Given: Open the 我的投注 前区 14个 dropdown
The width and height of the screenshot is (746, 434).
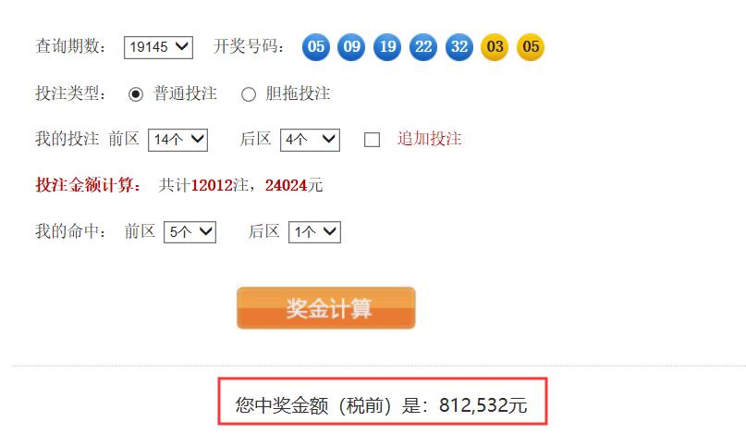Looking at the screenshot, I should pos(177,140).
